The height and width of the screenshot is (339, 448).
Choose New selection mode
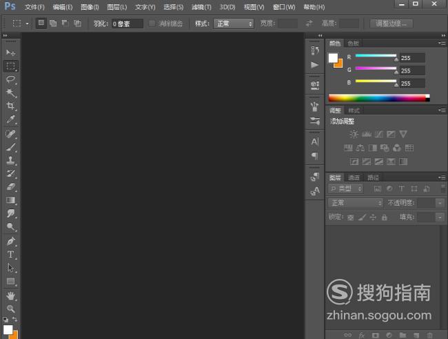tap(41, 23)
